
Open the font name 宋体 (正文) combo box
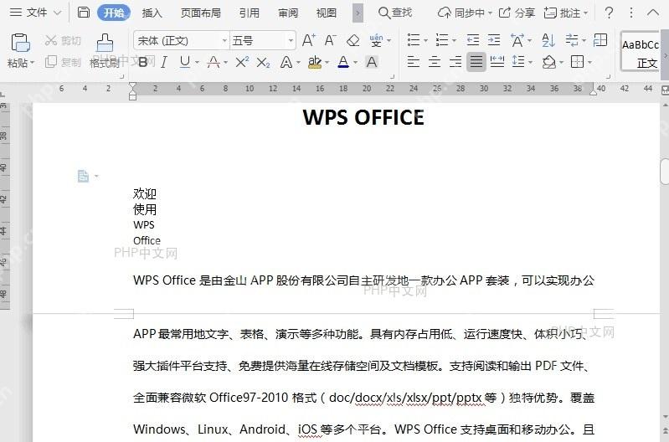tap(182, 40)
